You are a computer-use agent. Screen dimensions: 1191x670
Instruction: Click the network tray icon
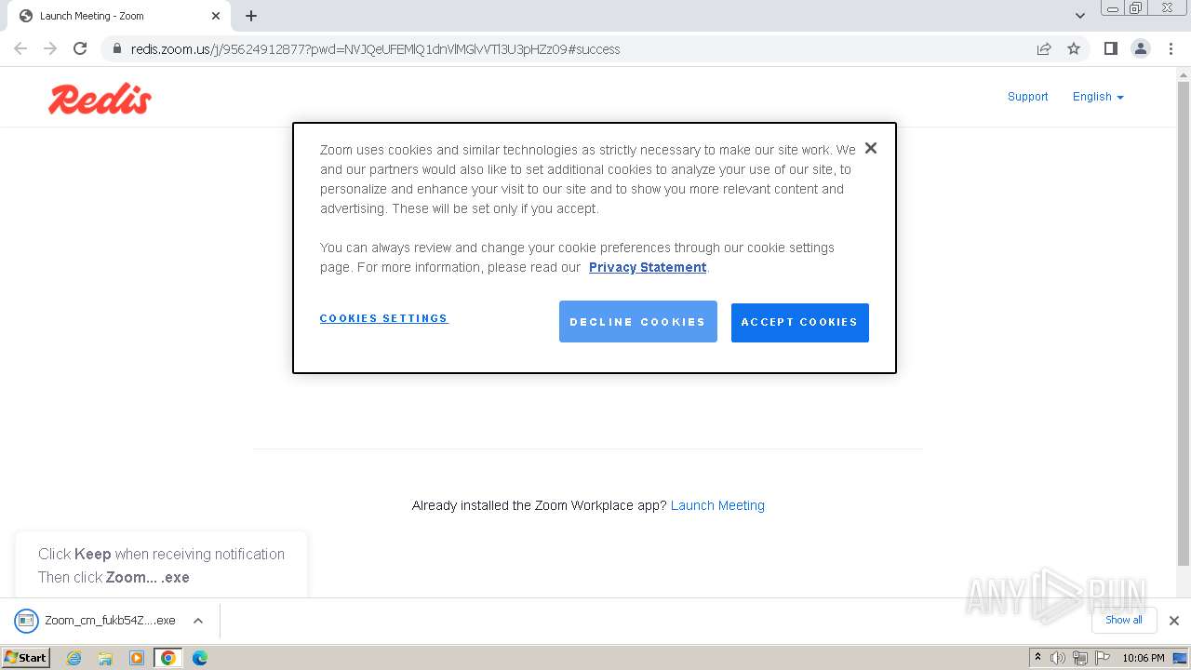(x=1079, y=658)
